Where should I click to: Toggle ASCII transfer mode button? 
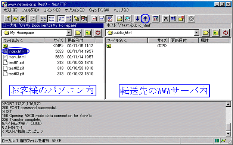tap(94, 19)
